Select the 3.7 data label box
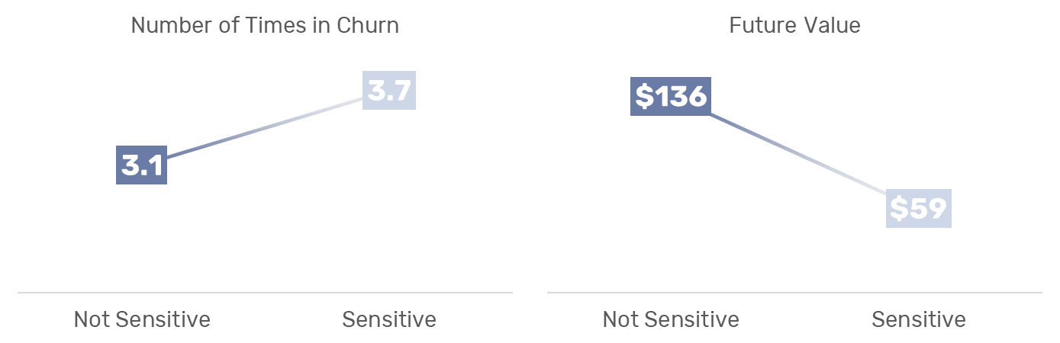Viewport: 1060px width, 343px height. (390, 90)
